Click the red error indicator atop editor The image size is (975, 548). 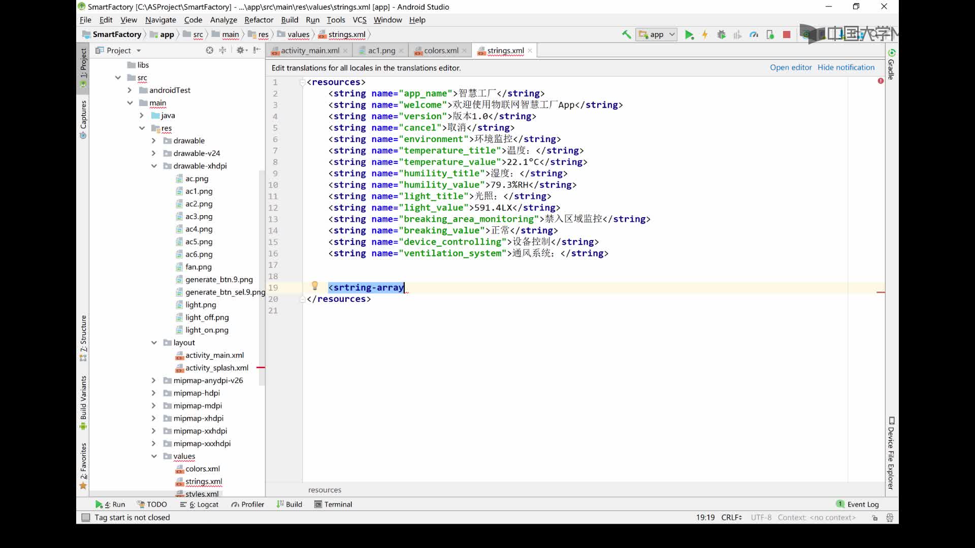click(x=881, y=81)
